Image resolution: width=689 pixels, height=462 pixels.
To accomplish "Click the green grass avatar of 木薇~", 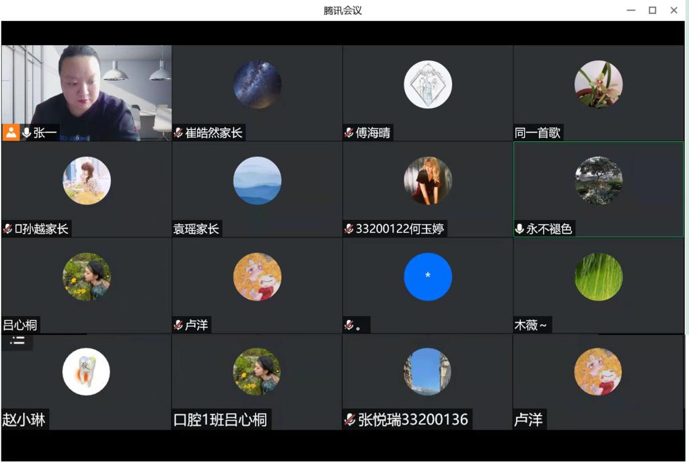I will [x=598, y=276].
